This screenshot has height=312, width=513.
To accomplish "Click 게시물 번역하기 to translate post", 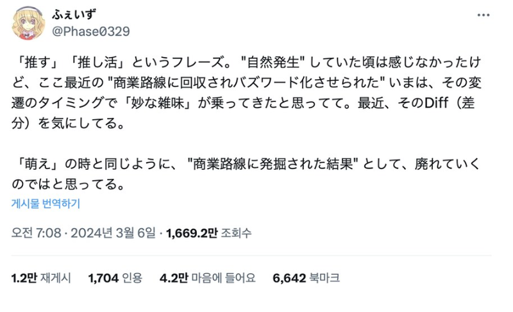I will click(x=46, y=204).
